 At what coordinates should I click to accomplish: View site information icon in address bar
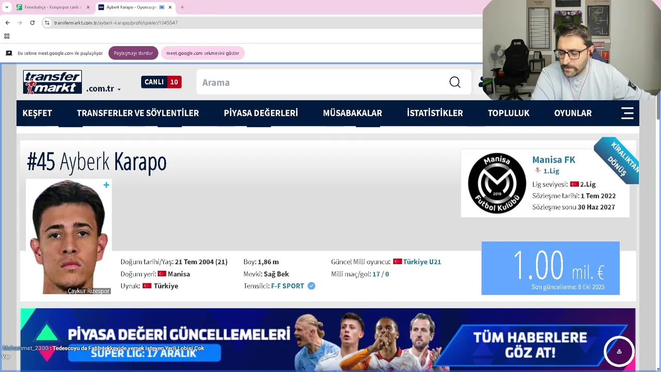coord(47,23)
